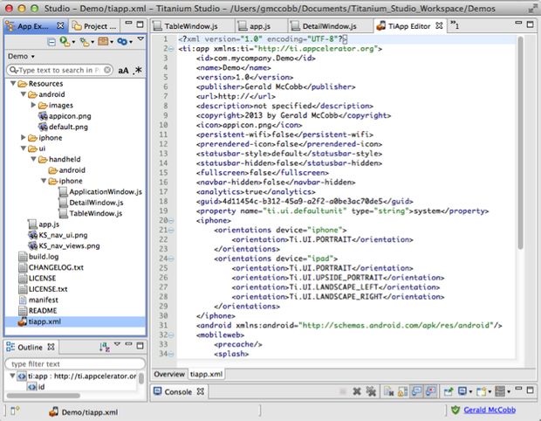541x421 pixels.
Task: Click Remove All Terminated Launches in Console
Action: tap(371, 391)
